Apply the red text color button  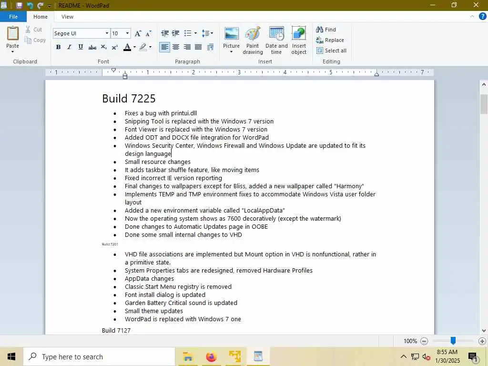click(x=127, y=47)
